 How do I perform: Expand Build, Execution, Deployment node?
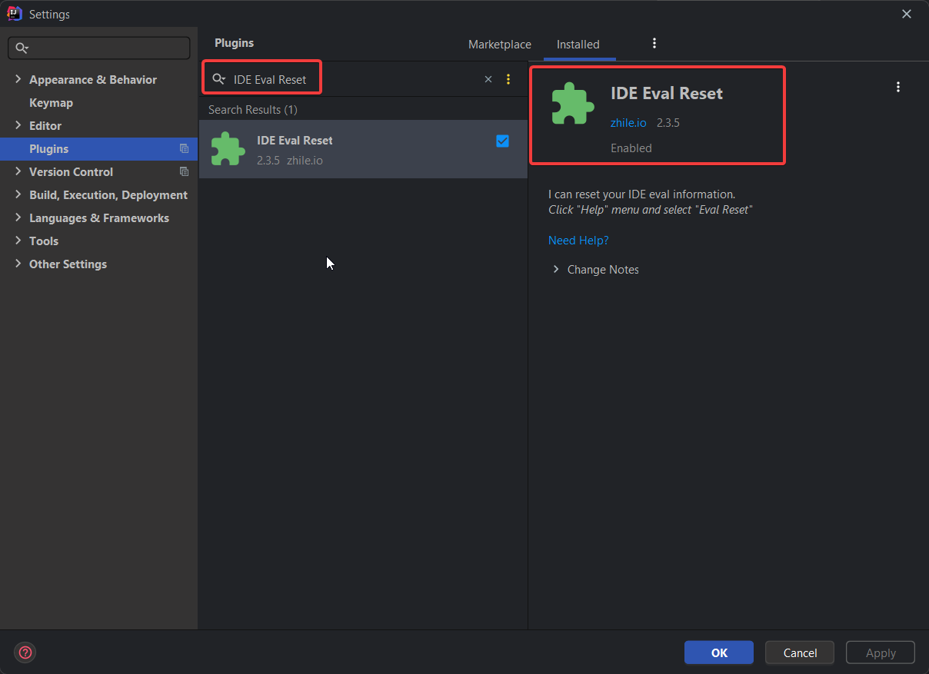click(x=18, y=194)
